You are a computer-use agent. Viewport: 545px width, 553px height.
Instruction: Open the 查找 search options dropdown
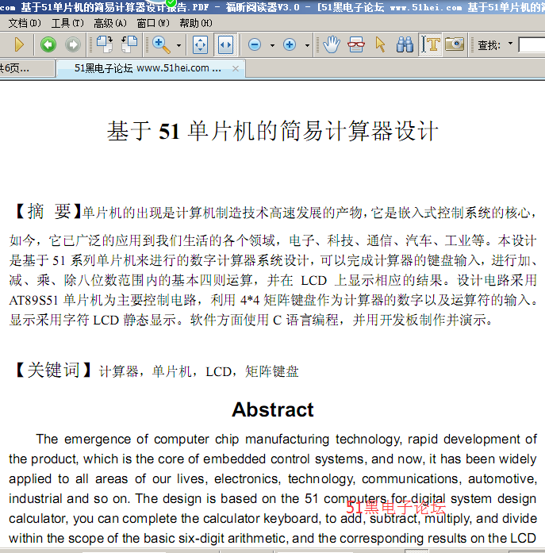pyautogui.click(x=510, y=44)
